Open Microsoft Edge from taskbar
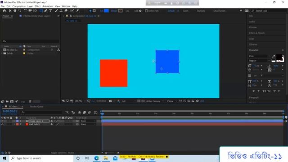This screenshot has height=162, width=288. 96,158
